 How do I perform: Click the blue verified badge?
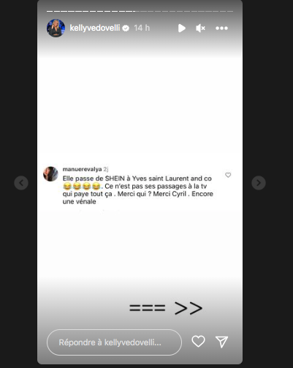(126, 29)
